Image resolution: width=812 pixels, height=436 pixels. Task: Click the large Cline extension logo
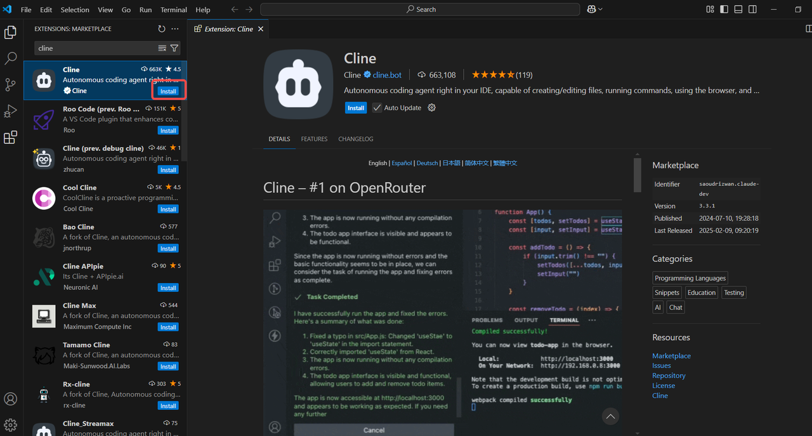(x=298, y=84)
